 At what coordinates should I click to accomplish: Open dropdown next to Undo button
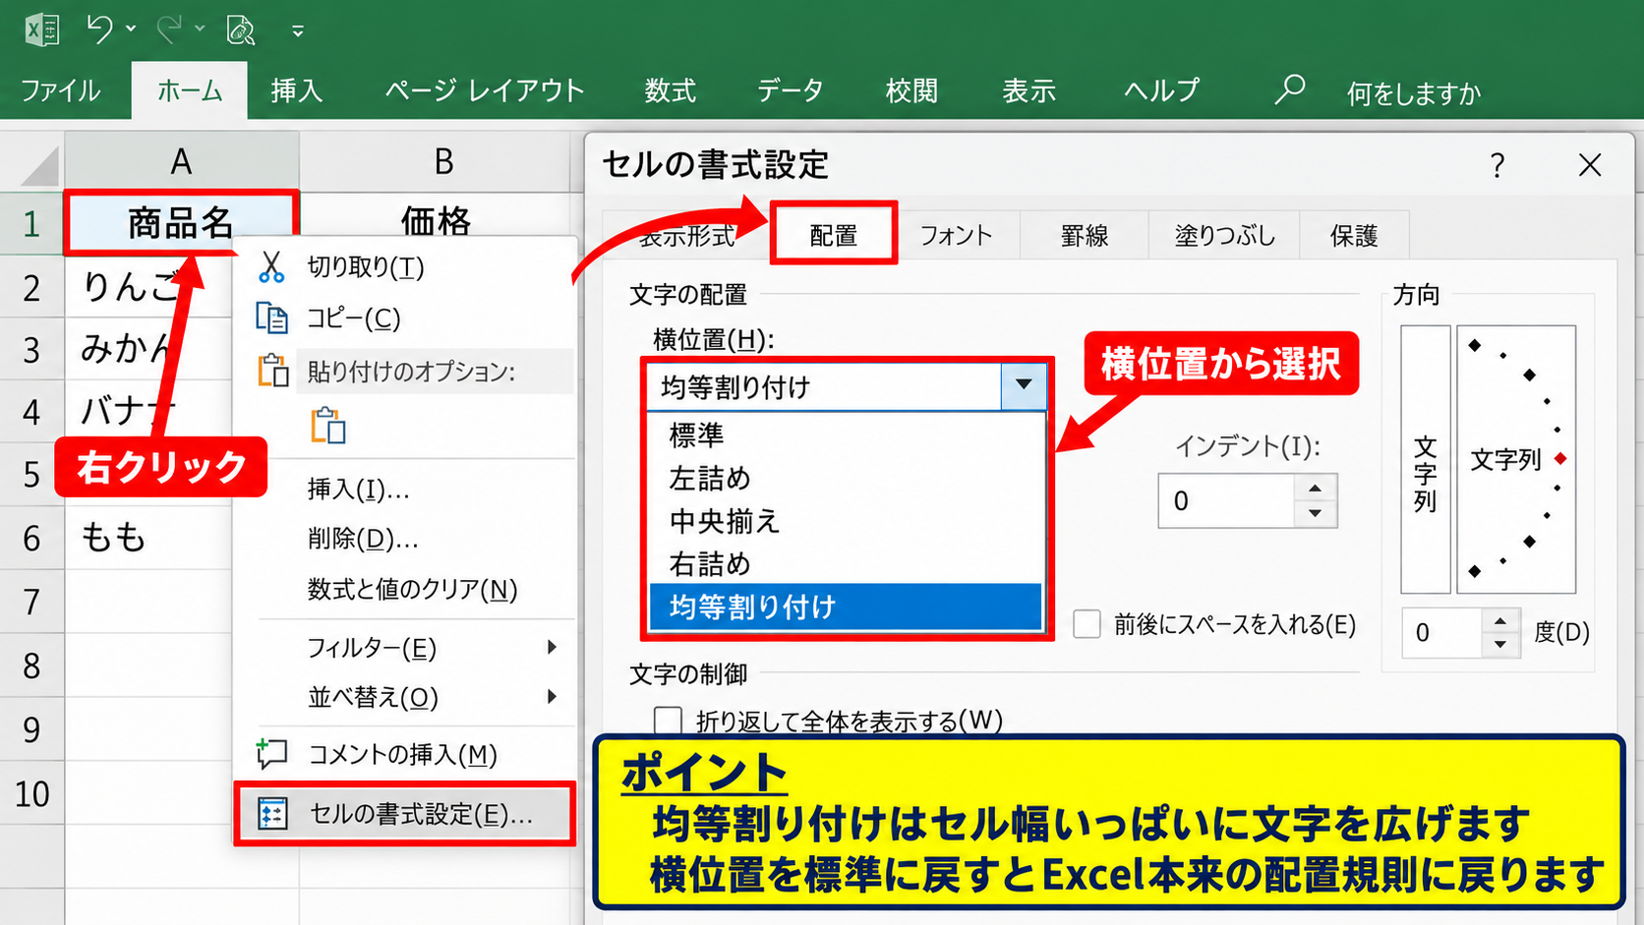[x=131, y=29]
